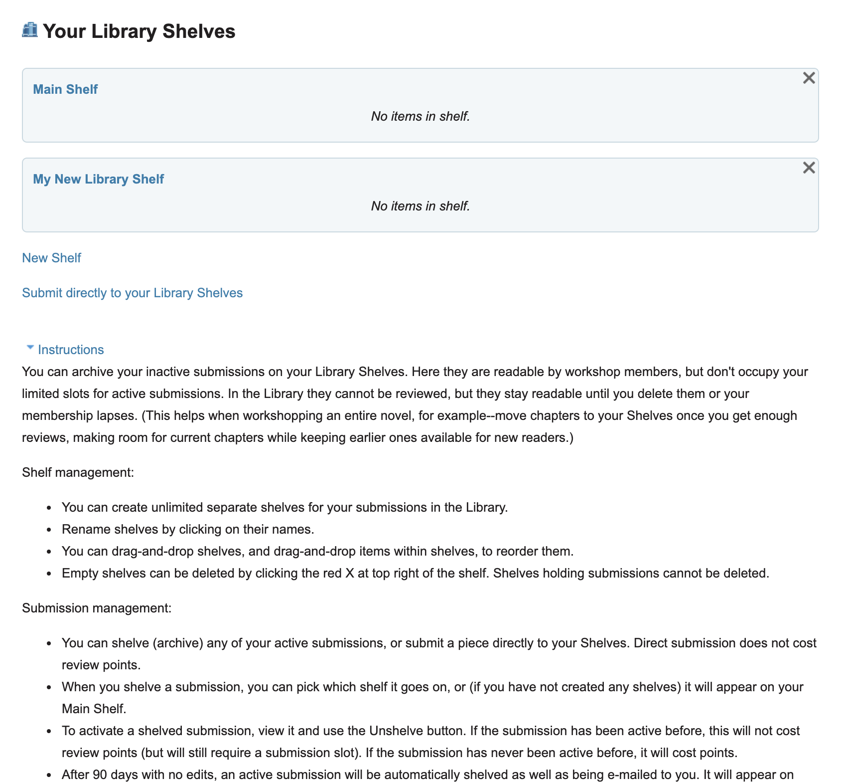
Task: Click the My New Library Shelf name
Action: tap(98, 179)
